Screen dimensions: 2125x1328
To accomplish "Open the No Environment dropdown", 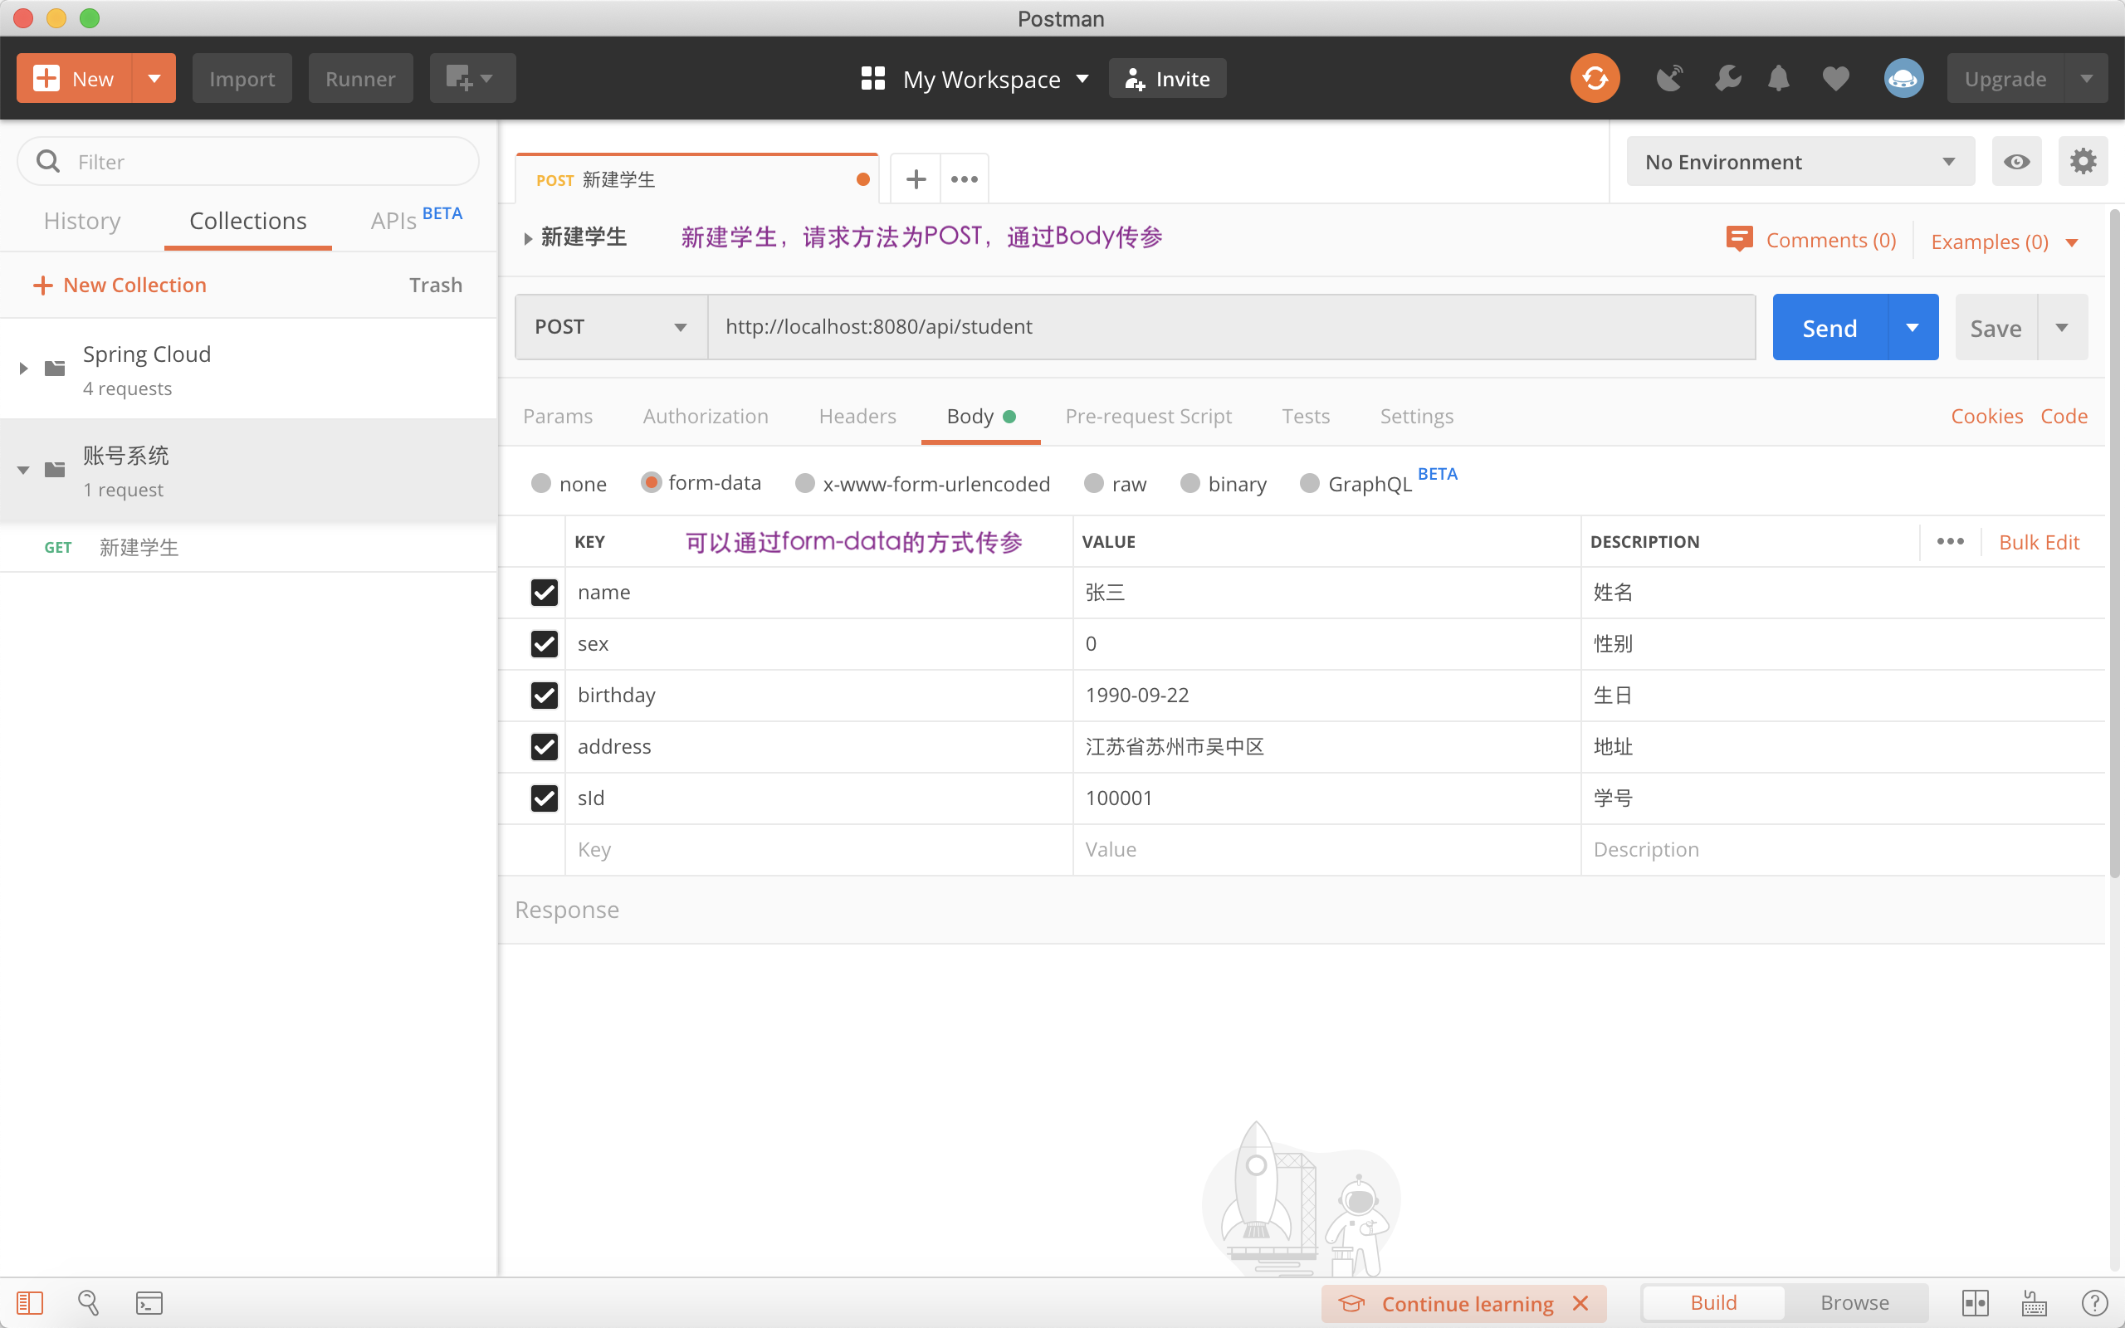I will pyautogui.click(x=1800, y=162).
